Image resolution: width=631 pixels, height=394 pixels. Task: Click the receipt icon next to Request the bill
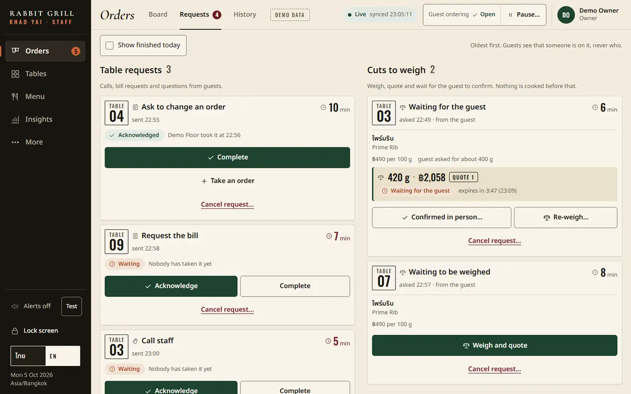(x=135, y=236)
